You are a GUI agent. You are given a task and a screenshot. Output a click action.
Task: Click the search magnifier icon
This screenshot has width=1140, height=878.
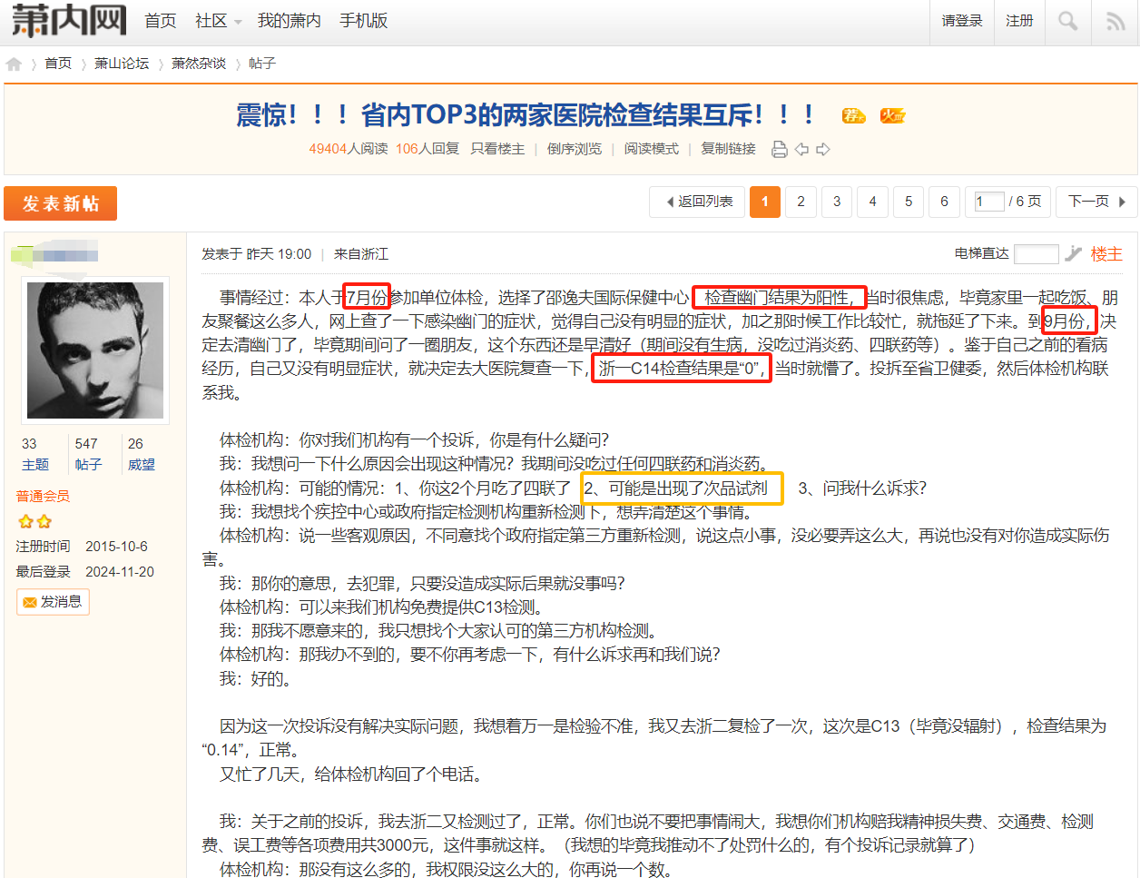[1067, 21]
